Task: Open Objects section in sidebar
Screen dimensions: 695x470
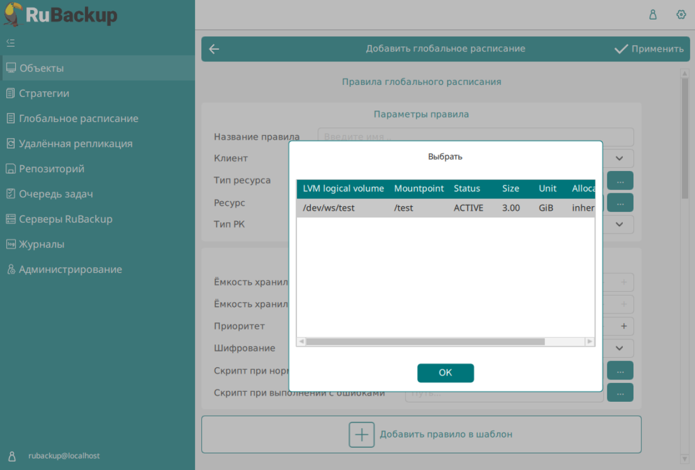Action: (x=41, y=68)
